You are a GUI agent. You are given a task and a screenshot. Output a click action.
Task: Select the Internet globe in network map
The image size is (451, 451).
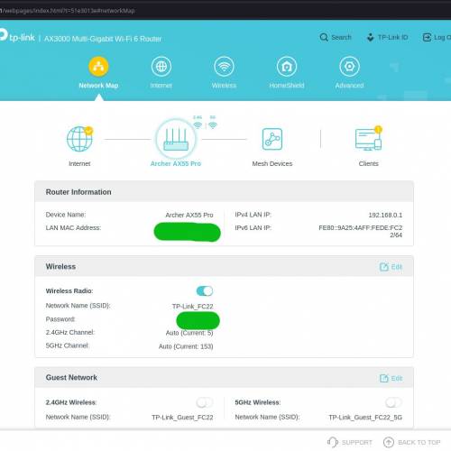79,139
